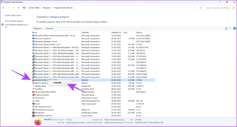Viewport: 237px width, 127px height.
Task: Select Microsoft Update Health Tools entry
Action: coord(47,44)
